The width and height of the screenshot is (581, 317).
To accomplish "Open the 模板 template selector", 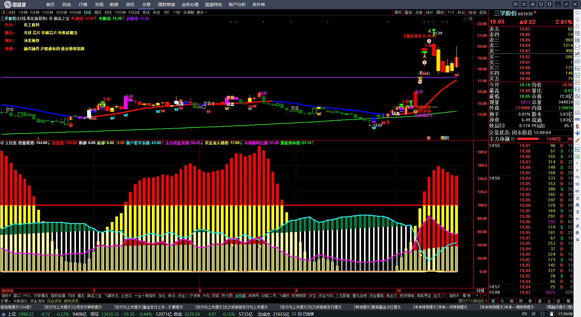I will click(467, 296).
